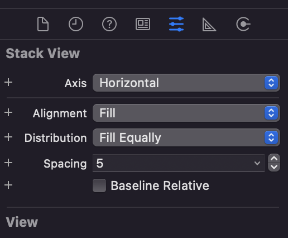Screen dimensions: 288x238
Task: Open the File inspector tab
Action: pyautogui.click(x=43, y=24)
